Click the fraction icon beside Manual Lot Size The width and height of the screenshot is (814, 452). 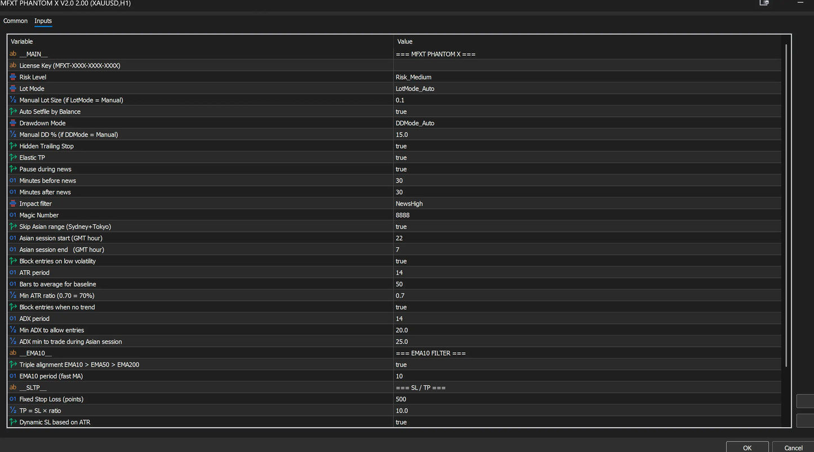13,100
